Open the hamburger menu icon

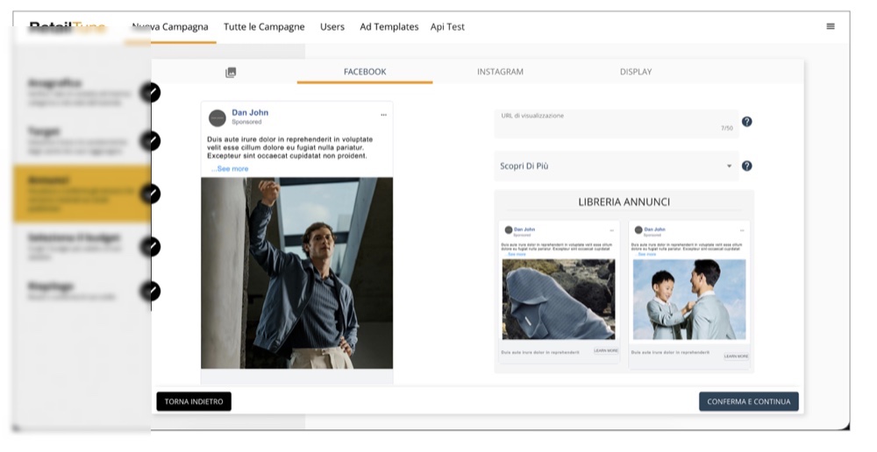point(831,26)
